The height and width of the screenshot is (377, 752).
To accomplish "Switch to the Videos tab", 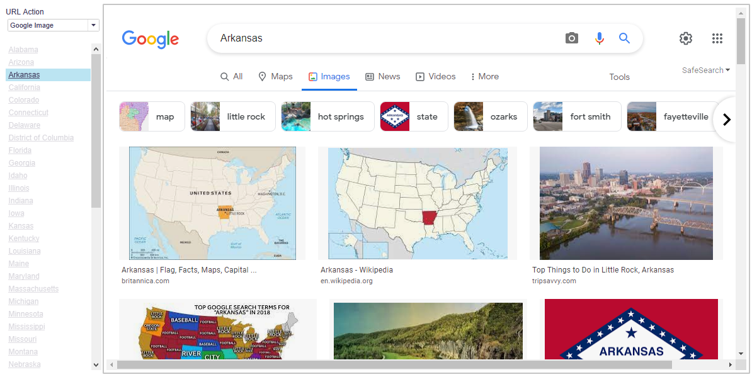I will pos(435,77).
